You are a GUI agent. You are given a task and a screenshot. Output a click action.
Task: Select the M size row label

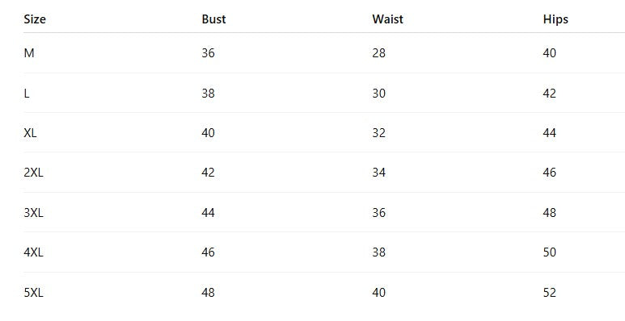(28, 53)
